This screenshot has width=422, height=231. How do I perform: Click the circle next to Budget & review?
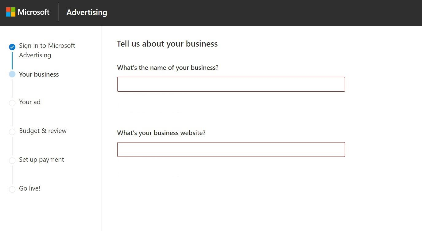[x=12, y=132]
